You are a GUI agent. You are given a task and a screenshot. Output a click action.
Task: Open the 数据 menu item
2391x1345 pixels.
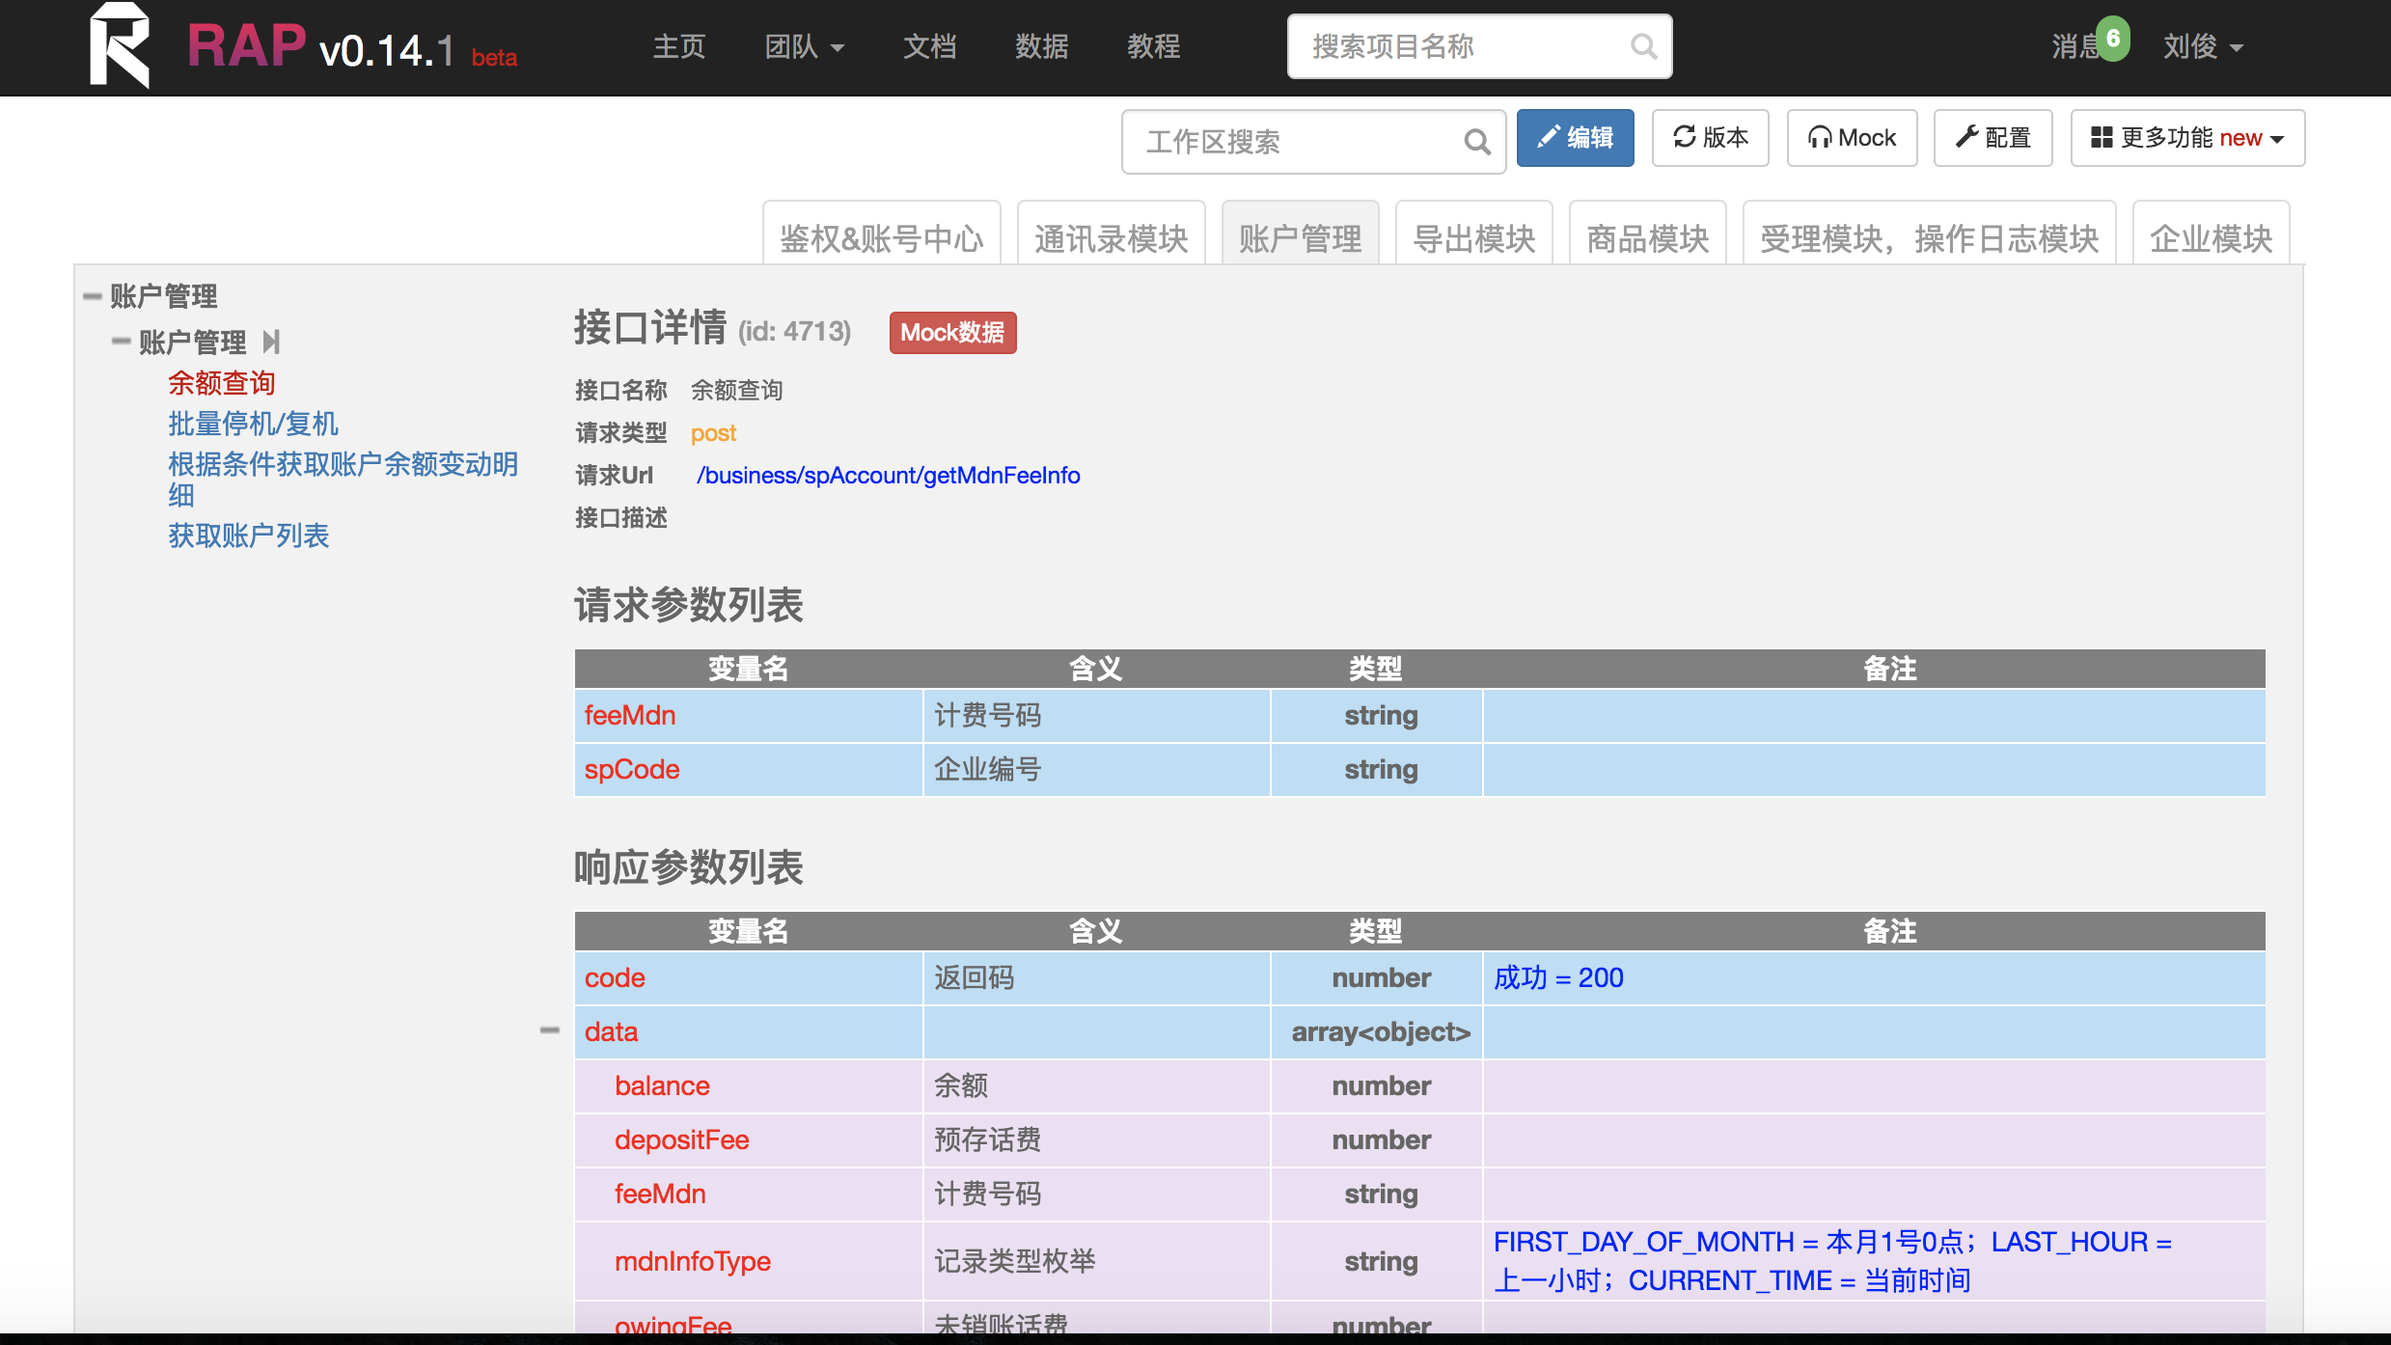pyautogui.click(x=1042, y=46)
